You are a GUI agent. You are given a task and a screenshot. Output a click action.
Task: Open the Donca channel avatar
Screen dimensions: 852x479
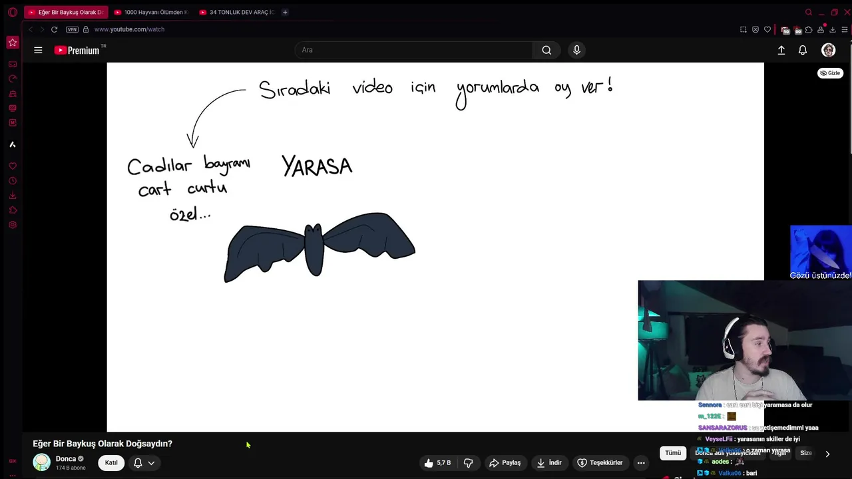pos(42,462)
